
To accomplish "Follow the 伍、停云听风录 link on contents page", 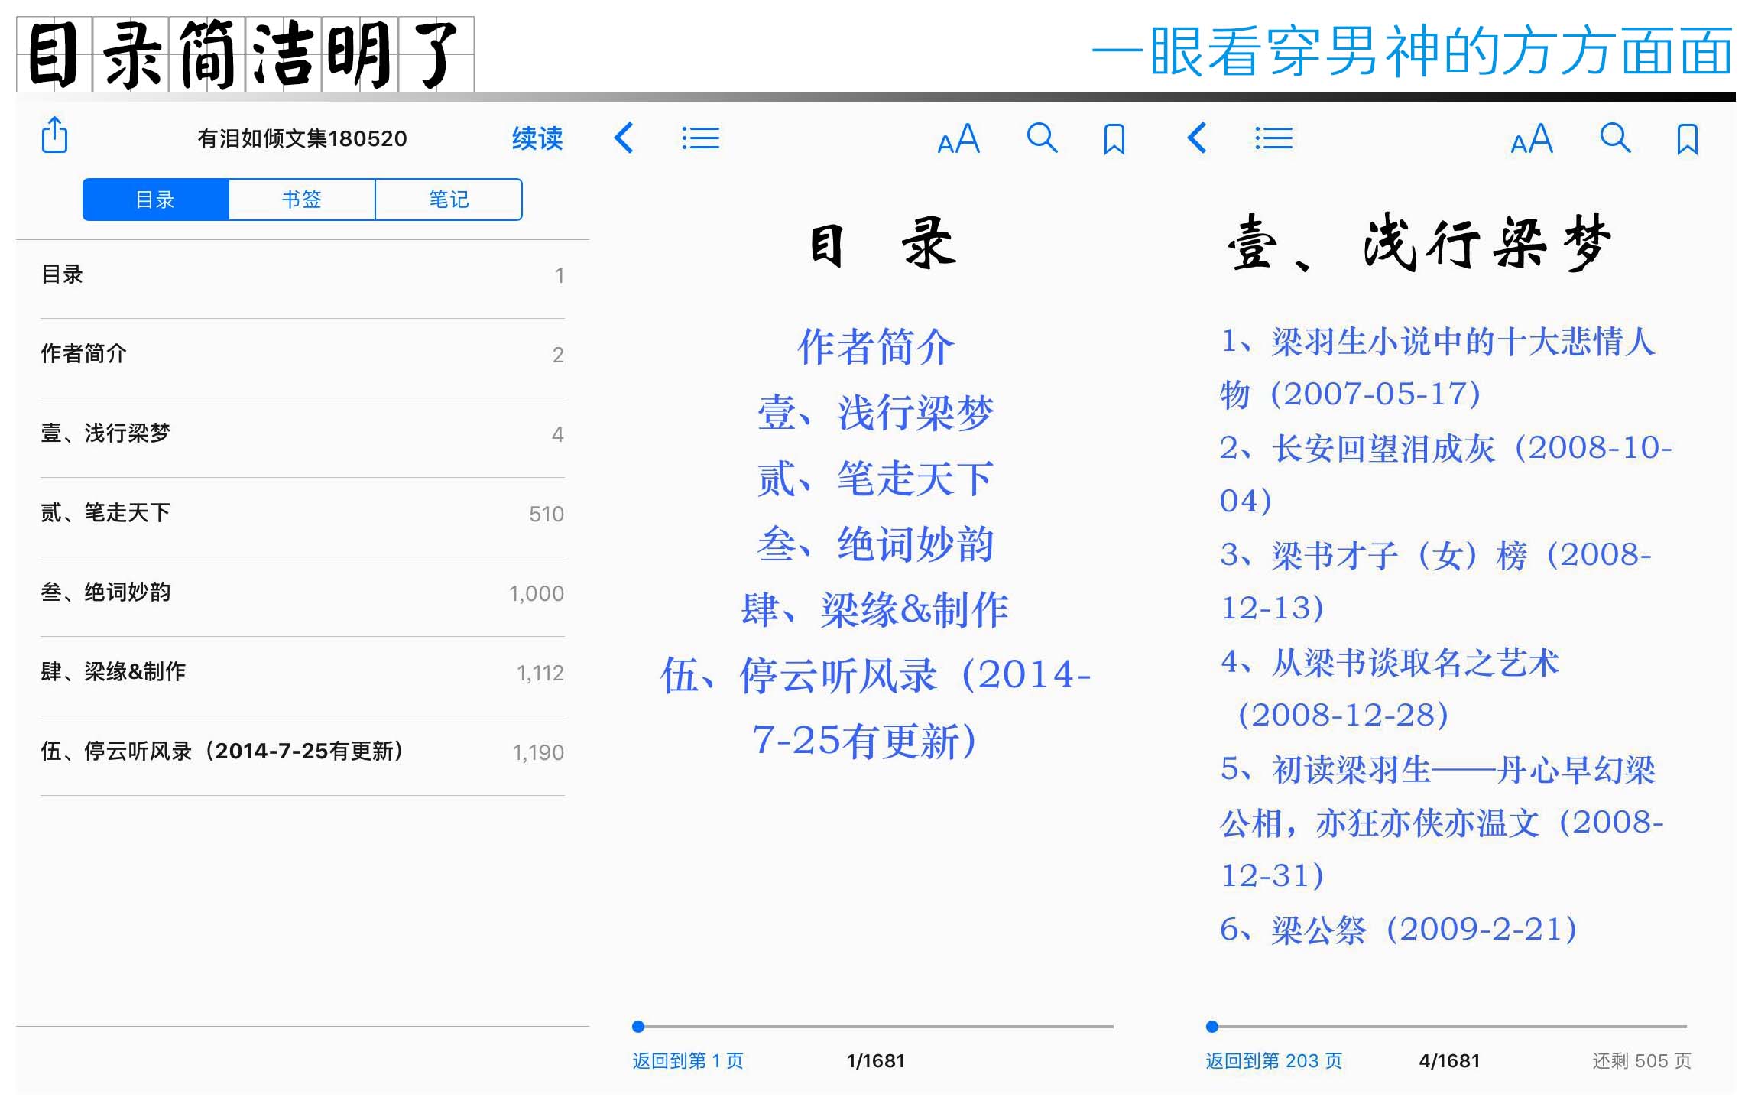I will 876,708.
